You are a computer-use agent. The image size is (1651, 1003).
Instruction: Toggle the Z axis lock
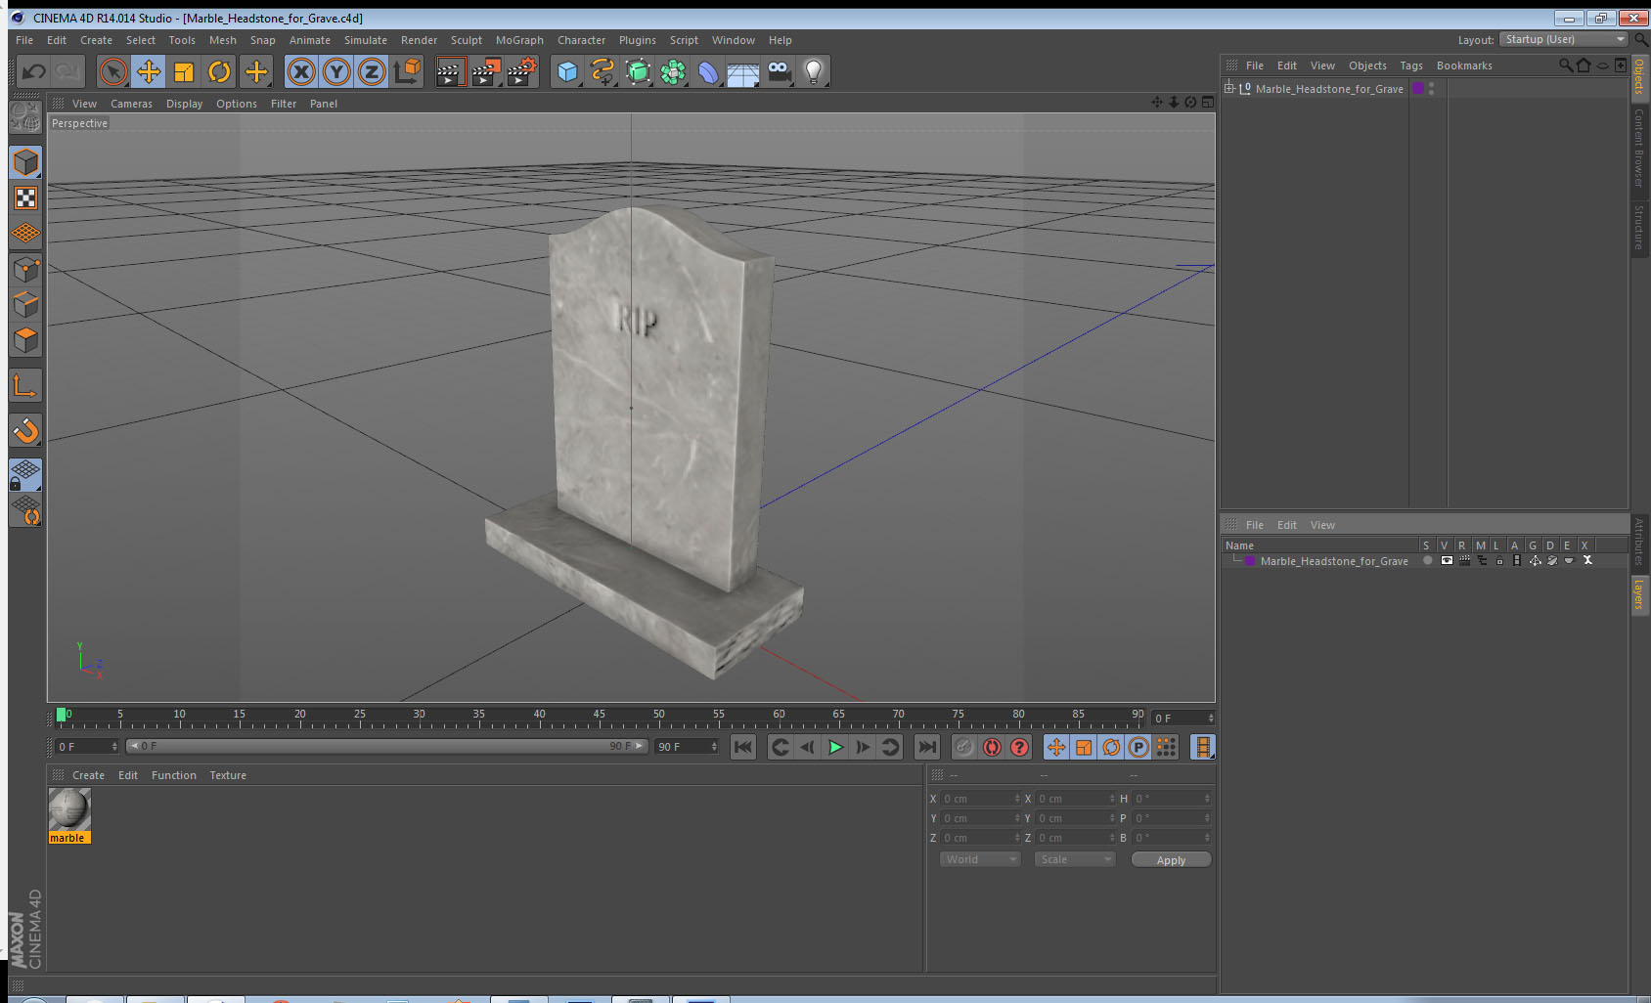372,71
